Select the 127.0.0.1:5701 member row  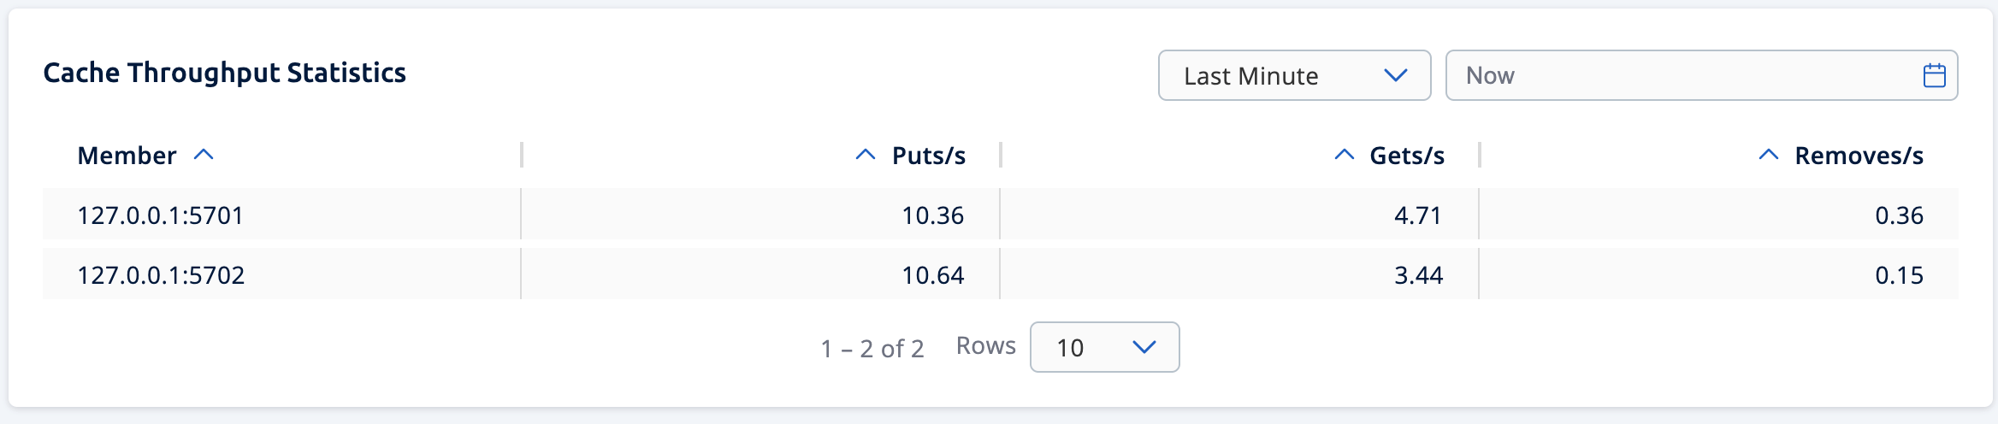pyautogui.click(x=161, y=215)
